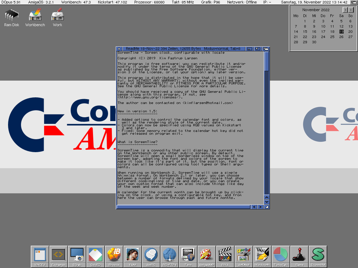Click the ReadMe window zoom gadget
Screen dimensions: 358x268
(x=258, y=49)
